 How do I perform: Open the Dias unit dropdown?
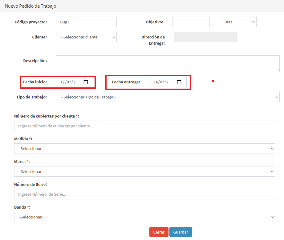coord(237,22)
